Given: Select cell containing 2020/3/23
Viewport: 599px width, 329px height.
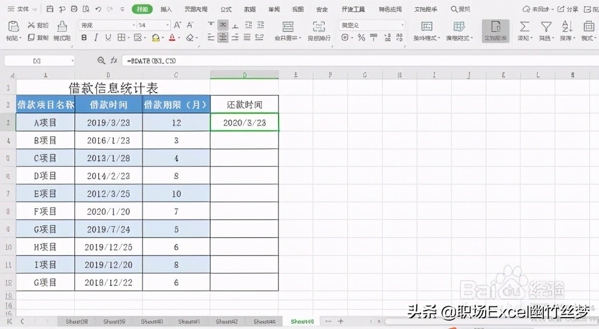Looking at the screenshot, I should (244, 123).
